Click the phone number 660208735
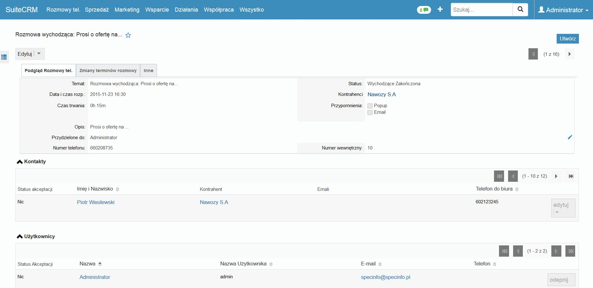 pos(101,148)
